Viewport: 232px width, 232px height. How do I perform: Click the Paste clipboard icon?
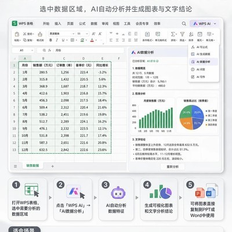point(17,34)
